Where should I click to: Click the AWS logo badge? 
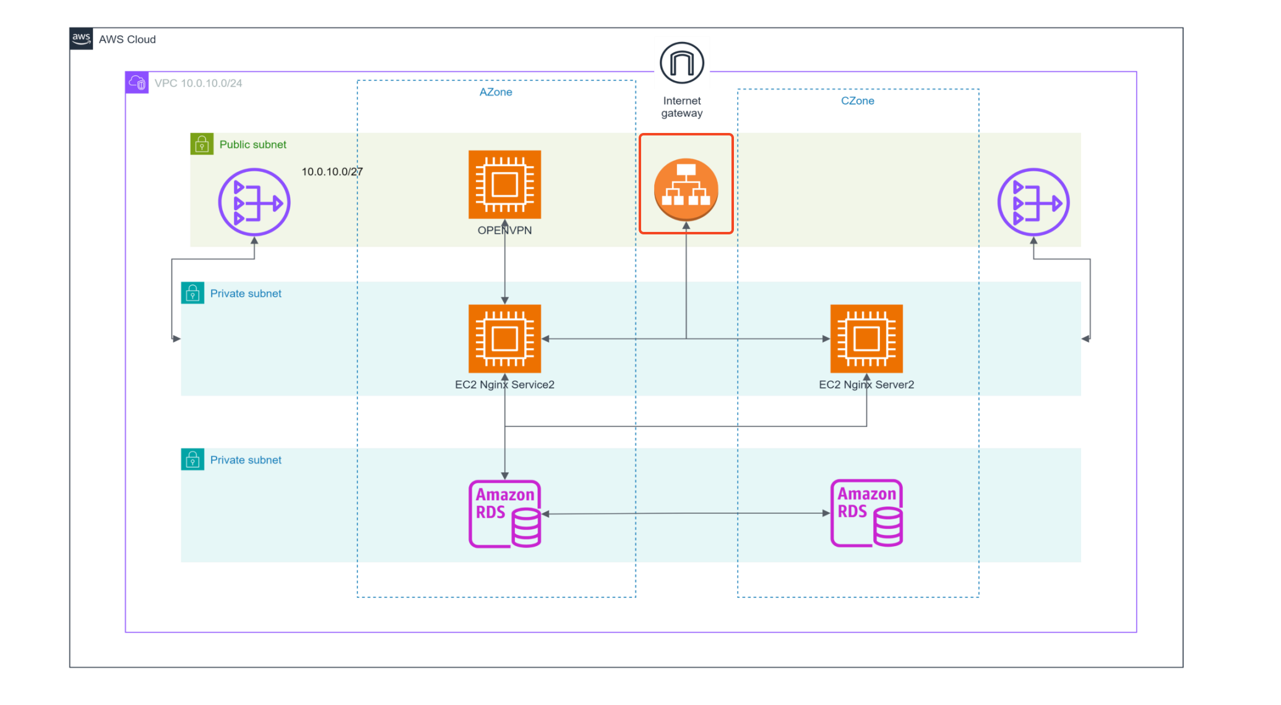(x=81, y=38)
